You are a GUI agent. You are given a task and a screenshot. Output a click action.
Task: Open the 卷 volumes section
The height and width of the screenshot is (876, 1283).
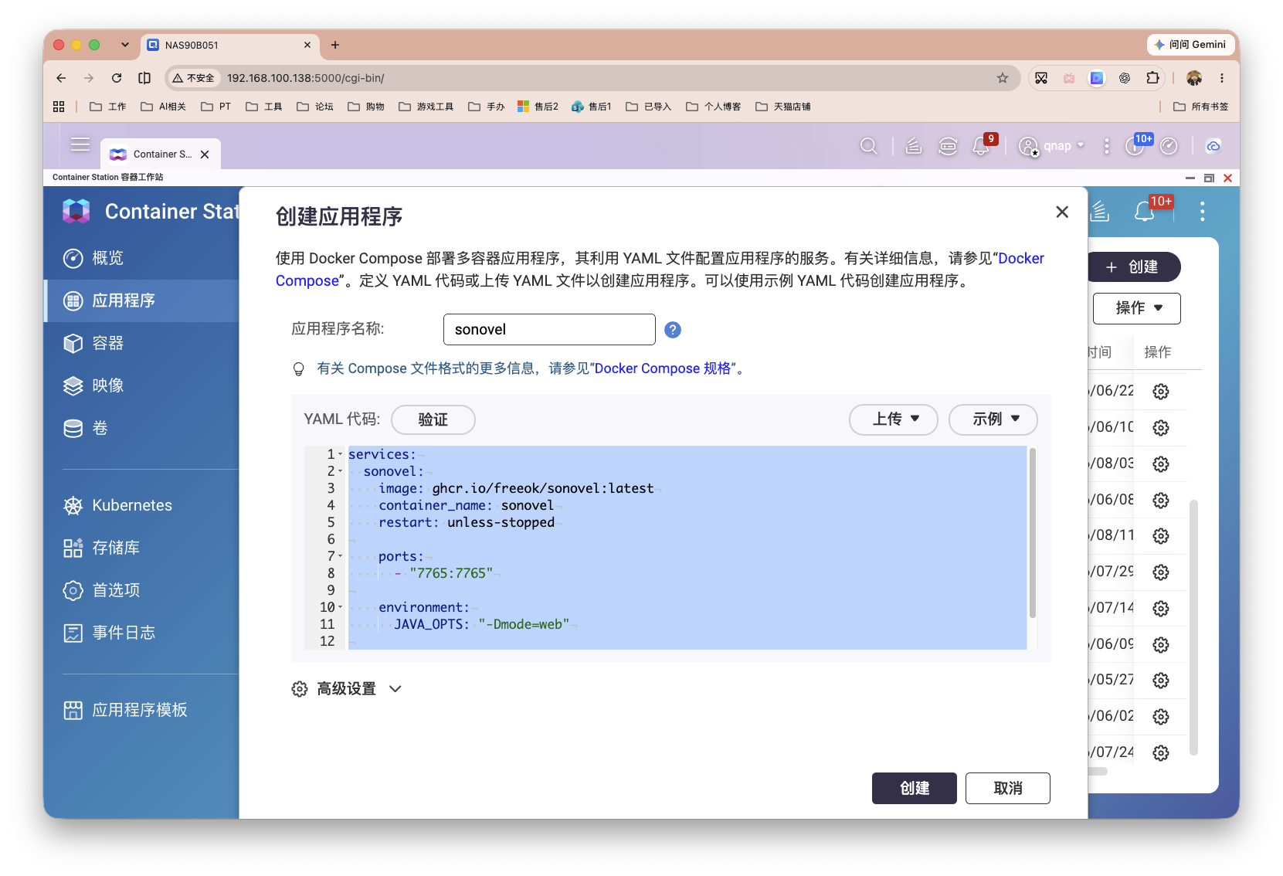click(x=141, y=428)
